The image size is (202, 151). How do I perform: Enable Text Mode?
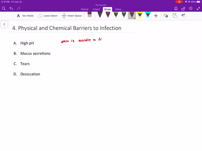tap(25, 16)
